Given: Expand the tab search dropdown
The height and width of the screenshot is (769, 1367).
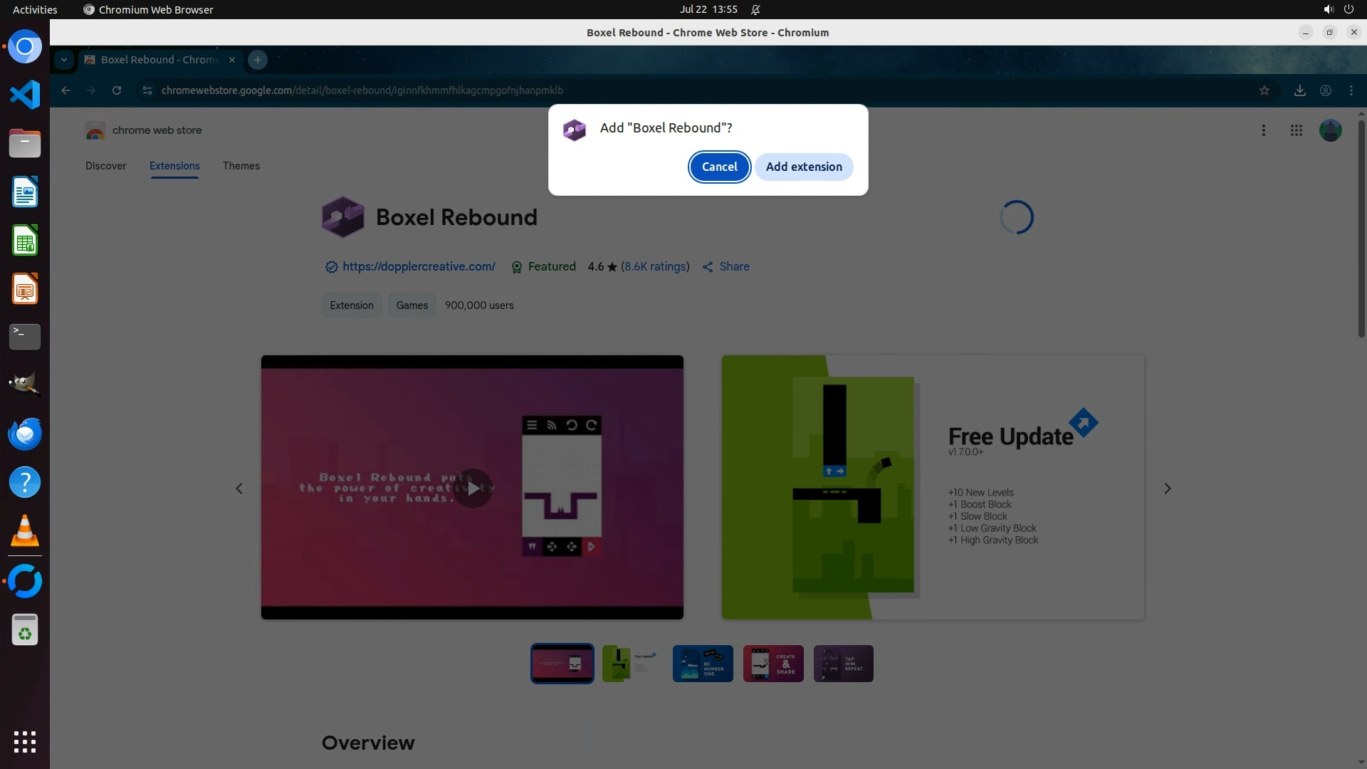Looking at the screenshot, I should pyautogui.click(x=64, y=60).
